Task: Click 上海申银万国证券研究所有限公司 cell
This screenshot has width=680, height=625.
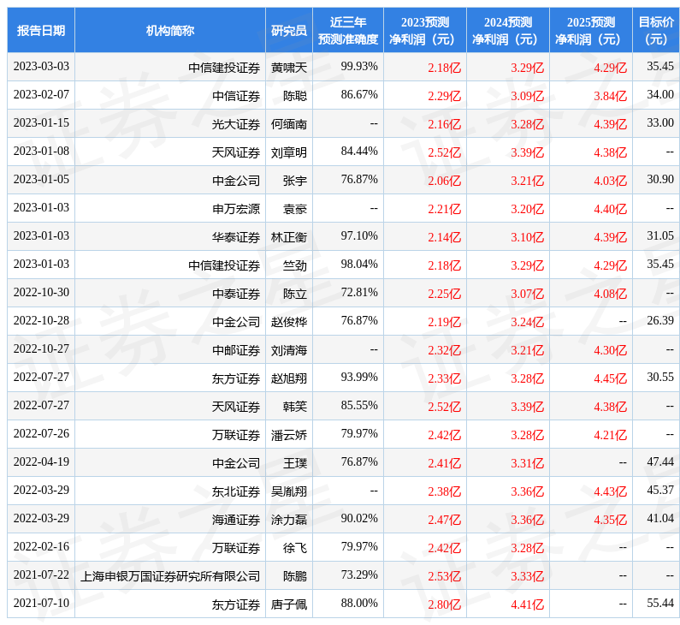Action: (170, 576)
